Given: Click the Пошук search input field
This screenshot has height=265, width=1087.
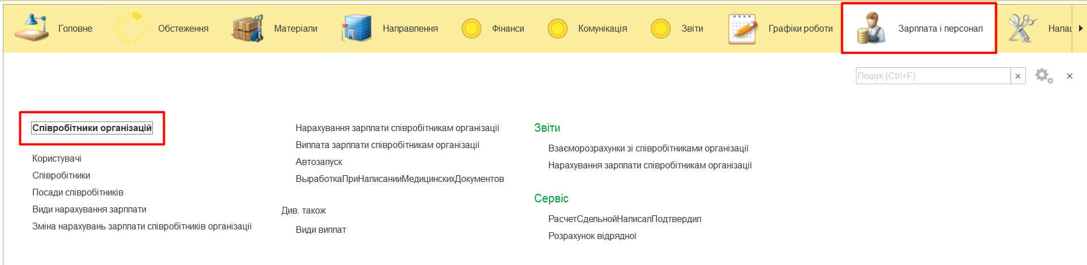Looking at the screenshot, I should click(932, 76).
